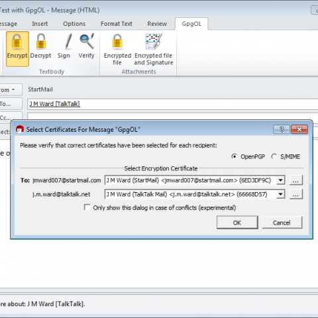
Task: Close the Select Certificates dialog
Action: pyautogui.click(x=299, y=129)
